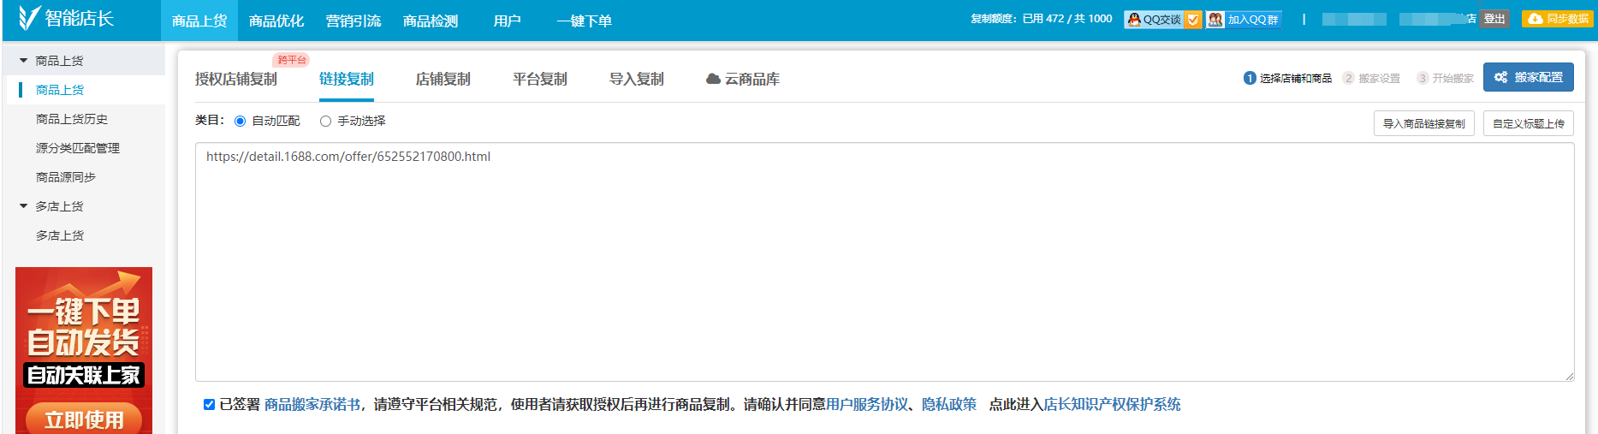
Task: Select the 手动选择 radio option
Action: coord(325,122)
